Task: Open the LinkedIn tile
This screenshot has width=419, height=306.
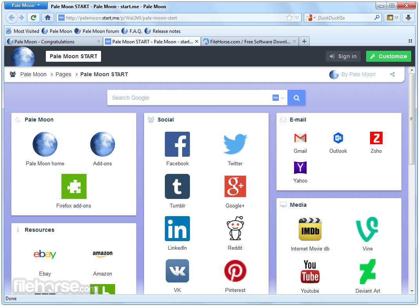Action: 177,229
